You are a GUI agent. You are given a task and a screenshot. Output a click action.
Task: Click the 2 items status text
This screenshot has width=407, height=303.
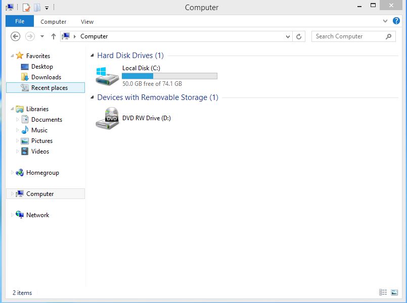pyautogui.click(x=22, y=293)
